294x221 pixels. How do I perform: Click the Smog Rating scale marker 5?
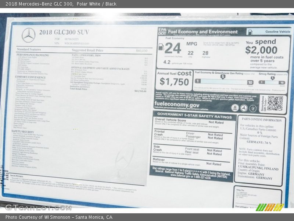pyautogui.click(x=272, y=78)
